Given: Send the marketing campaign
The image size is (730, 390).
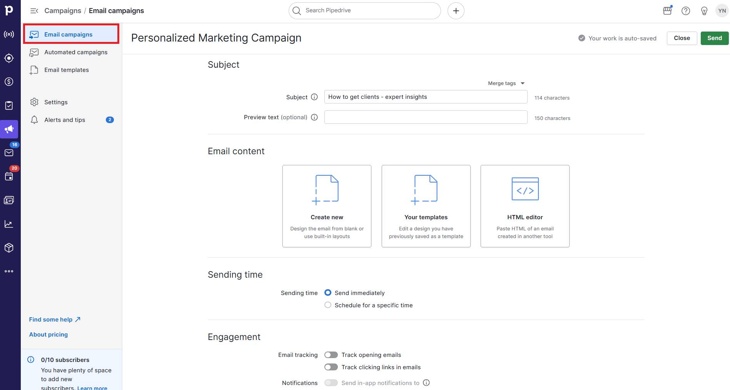Looking at the screenshot, I should pyautogui.click(x=714, y=38).
